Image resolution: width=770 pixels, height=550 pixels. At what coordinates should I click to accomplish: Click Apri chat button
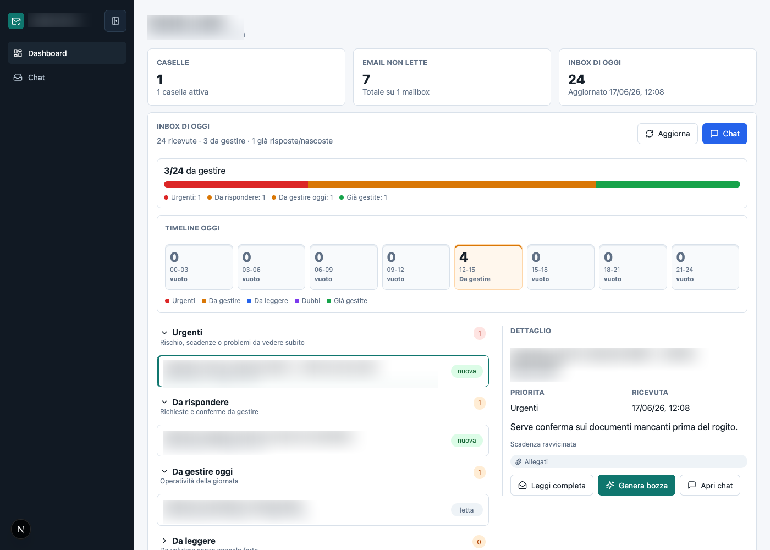710,485
